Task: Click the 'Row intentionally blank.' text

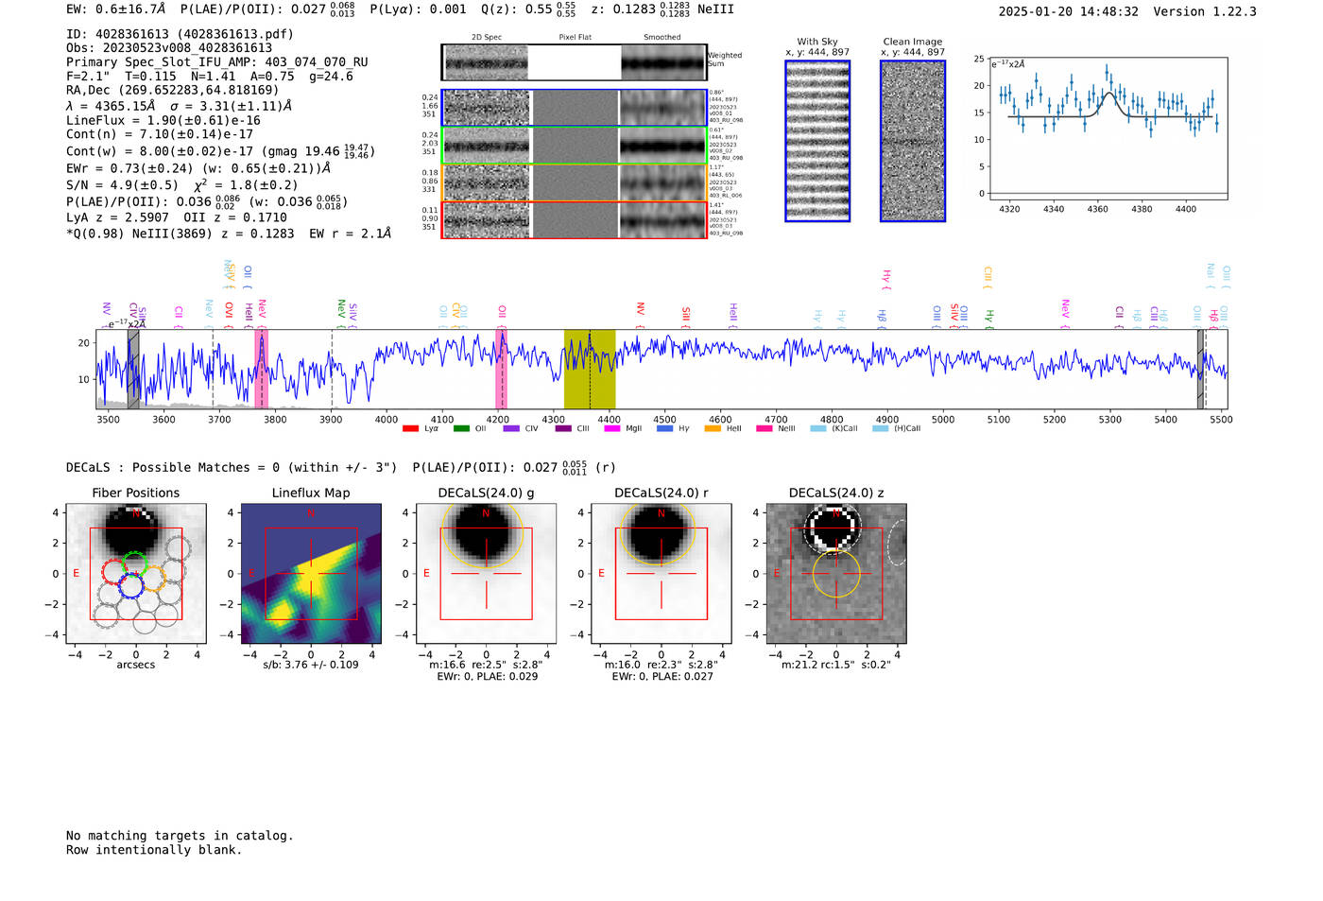Action: pyautogui.click(x=154, y=850)
